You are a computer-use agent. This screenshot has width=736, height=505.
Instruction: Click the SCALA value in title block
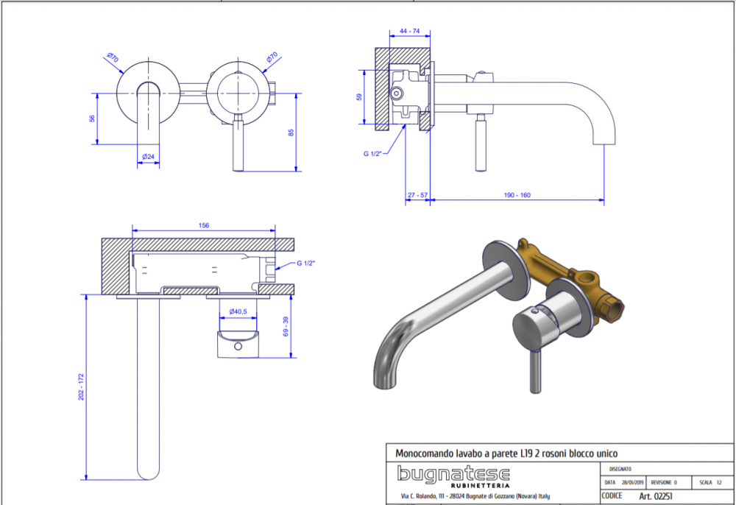[x=718, y=483]
